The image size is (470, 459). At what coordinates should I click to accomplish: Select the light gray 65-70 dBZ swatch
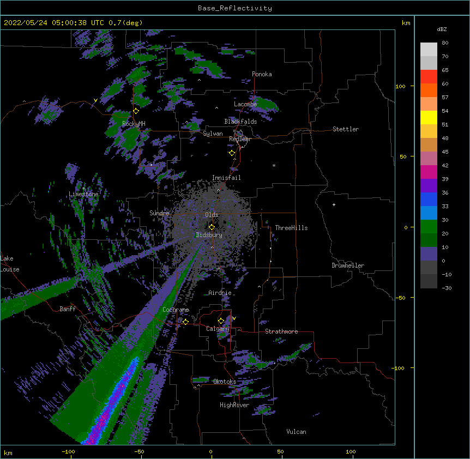tap(429, 63)
